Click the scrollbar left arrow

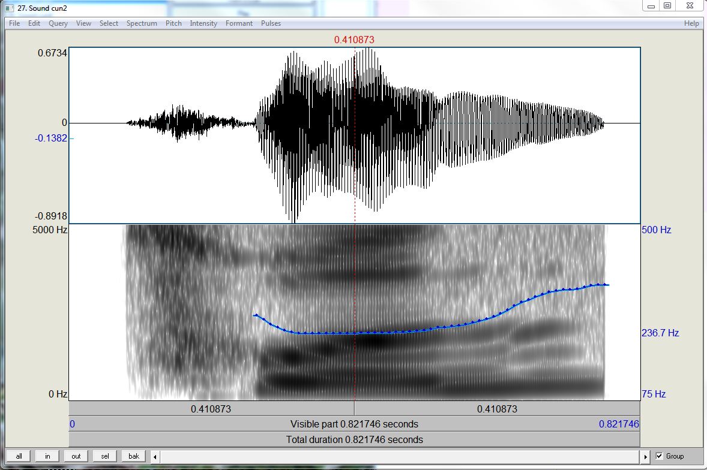155,456
